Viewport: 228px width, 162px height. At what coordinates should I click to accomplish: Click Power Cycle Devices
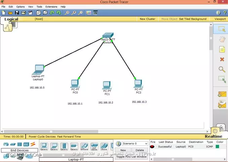[42, 136]
